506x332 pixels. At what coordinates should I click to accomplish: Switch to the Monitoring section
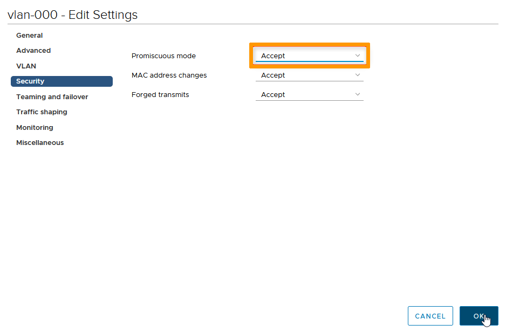point(35,128)
